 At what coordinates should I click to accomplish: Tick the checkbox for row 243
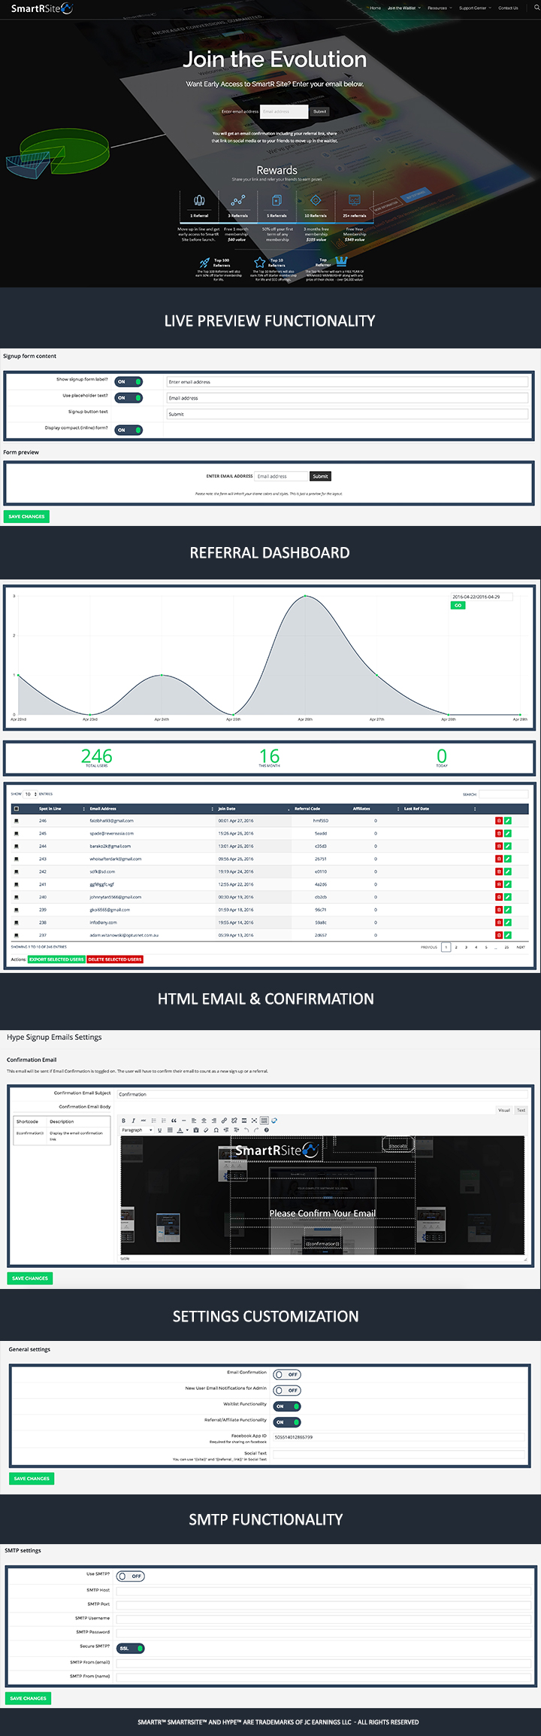[17, 859]
